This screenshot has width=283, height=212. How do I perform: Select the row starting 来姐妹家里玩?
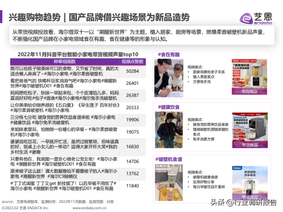tap(78, 132)
